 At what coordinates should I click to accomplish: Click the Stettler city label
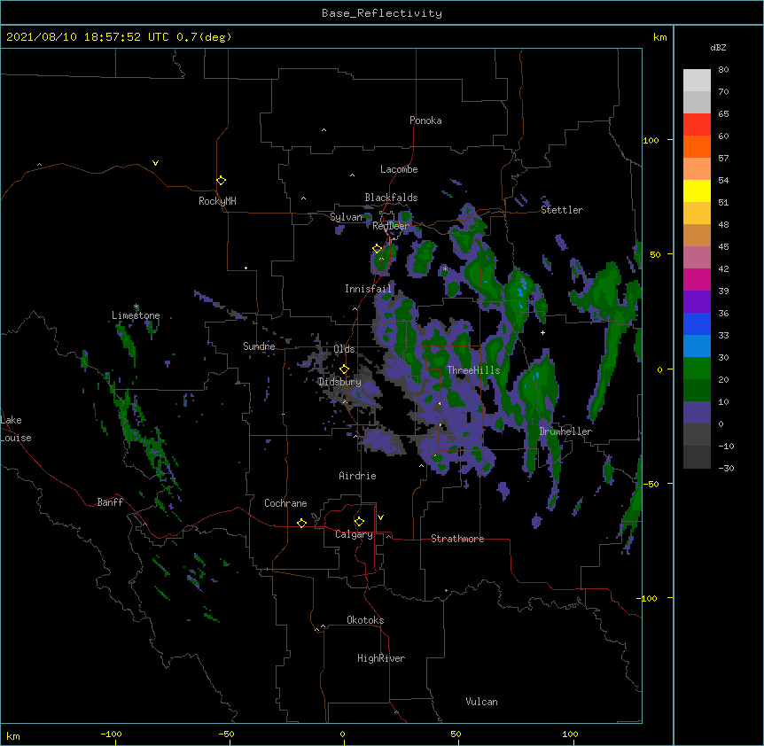tap(562, 210)
